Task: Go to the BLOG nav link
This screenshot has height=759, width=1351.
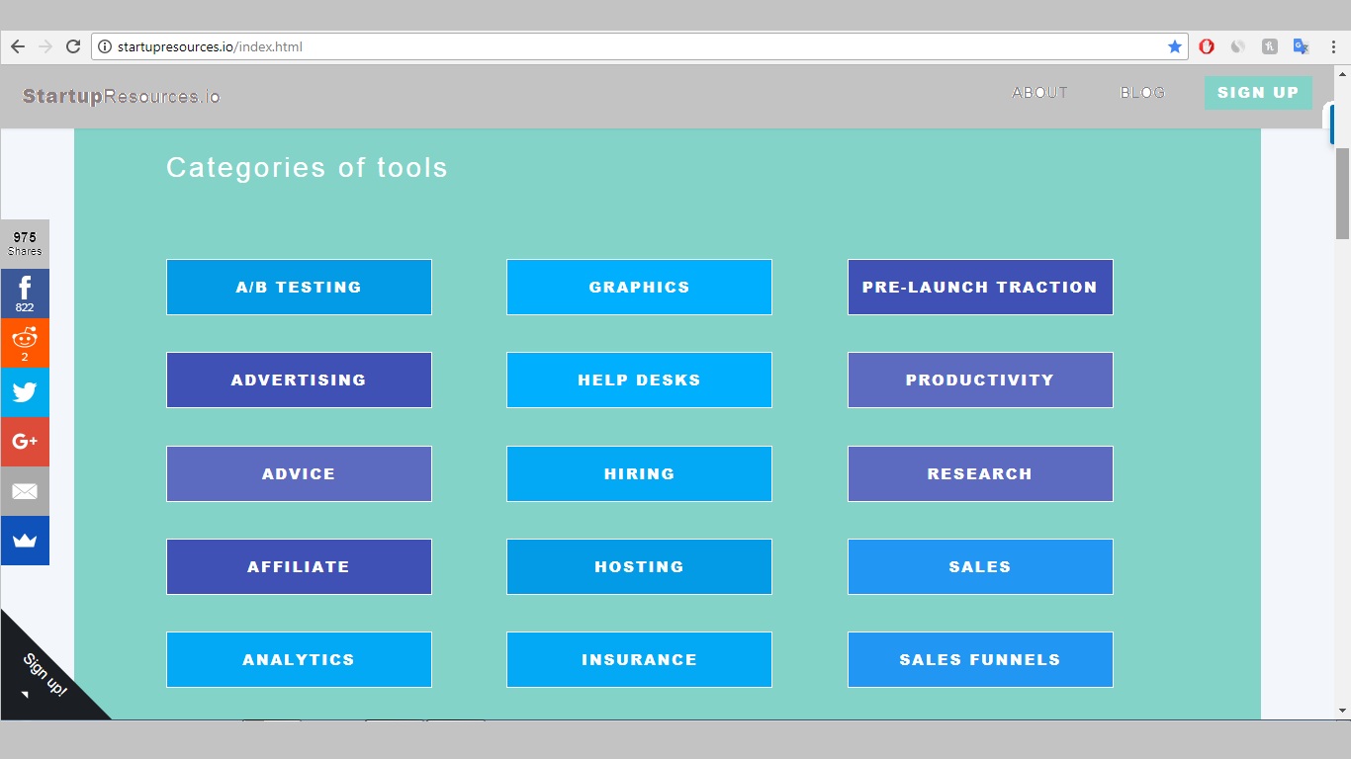Action: click(1142, 93)
